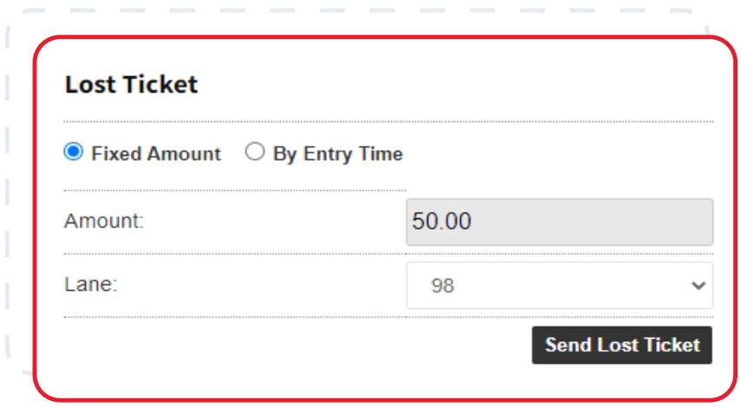Click the 50.00 value in Amount field
This screenshot has height=407, width=741.
click(x=442, y=222)
